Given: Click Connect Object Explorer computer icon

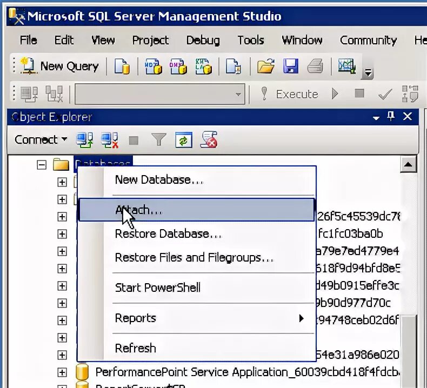Looking at the screenshot, I should pyautogui.click(x=85, y=140).
